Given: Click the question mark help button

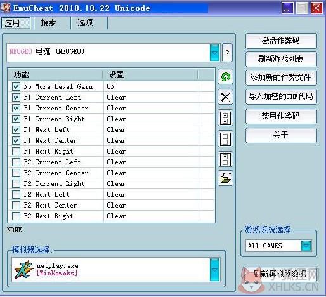Looking at the screenshot, I should 227,53.
